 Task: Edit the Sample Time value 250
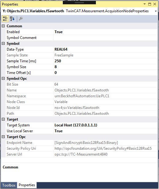[105, 61]
